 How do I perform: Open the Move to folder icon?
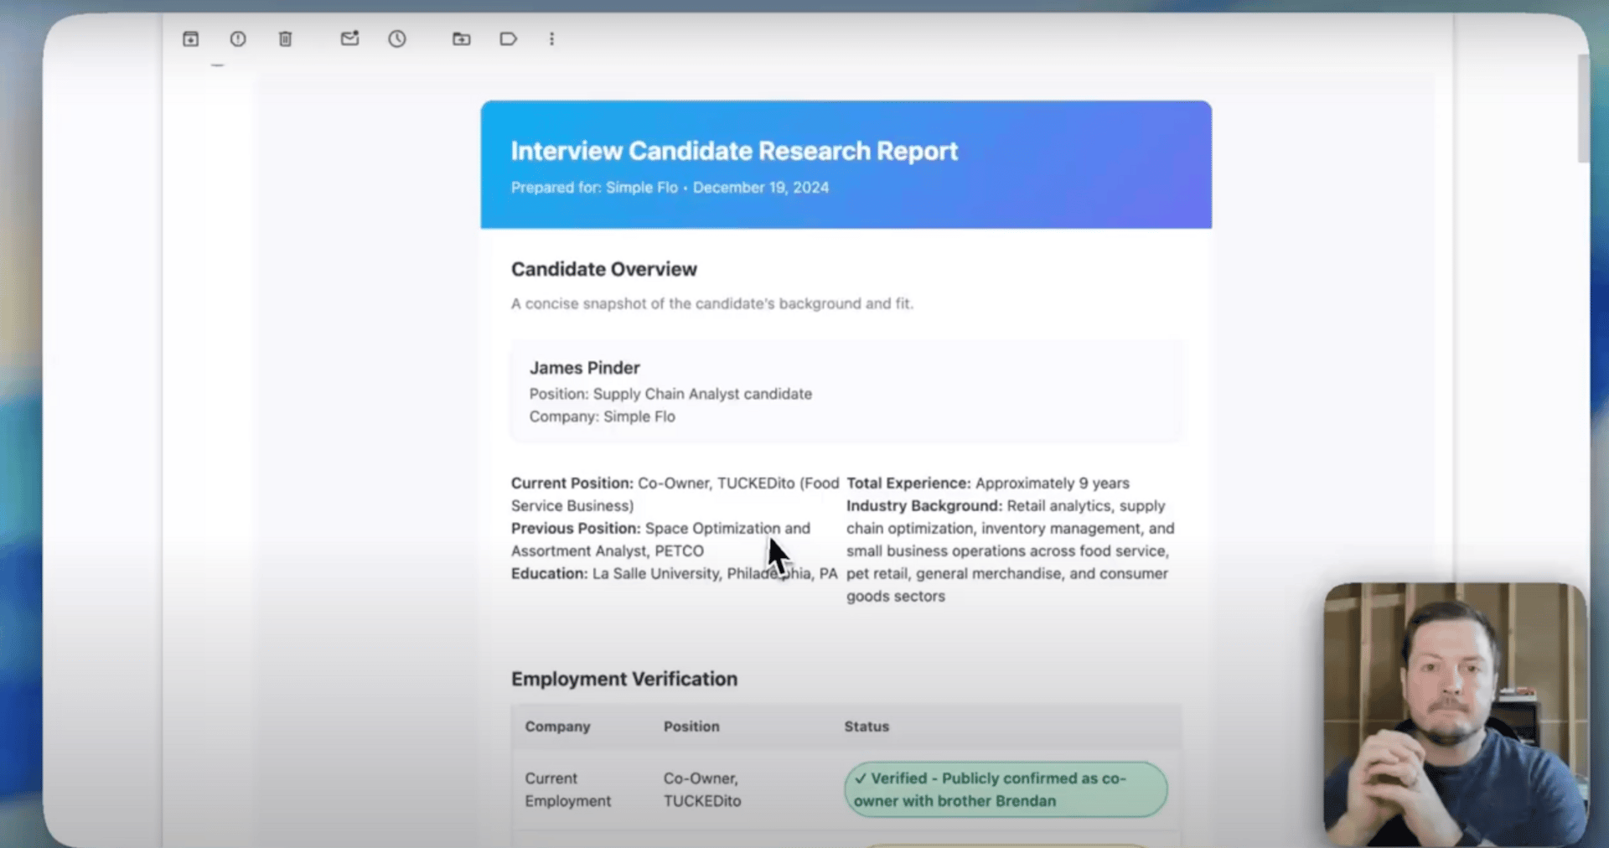pyautogui.click(x=461, y=39)
